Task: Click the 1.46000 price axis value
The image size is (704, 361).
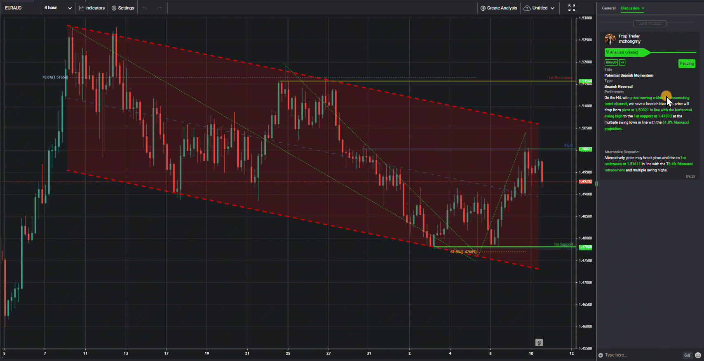Action: click(x=586, y=326)
